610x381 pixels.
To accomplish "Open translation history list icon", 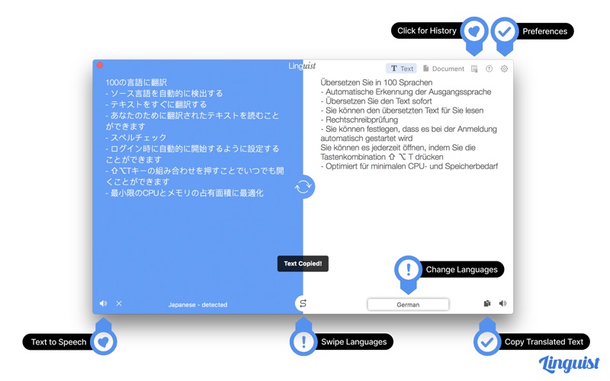I will [x=474, y=69].
